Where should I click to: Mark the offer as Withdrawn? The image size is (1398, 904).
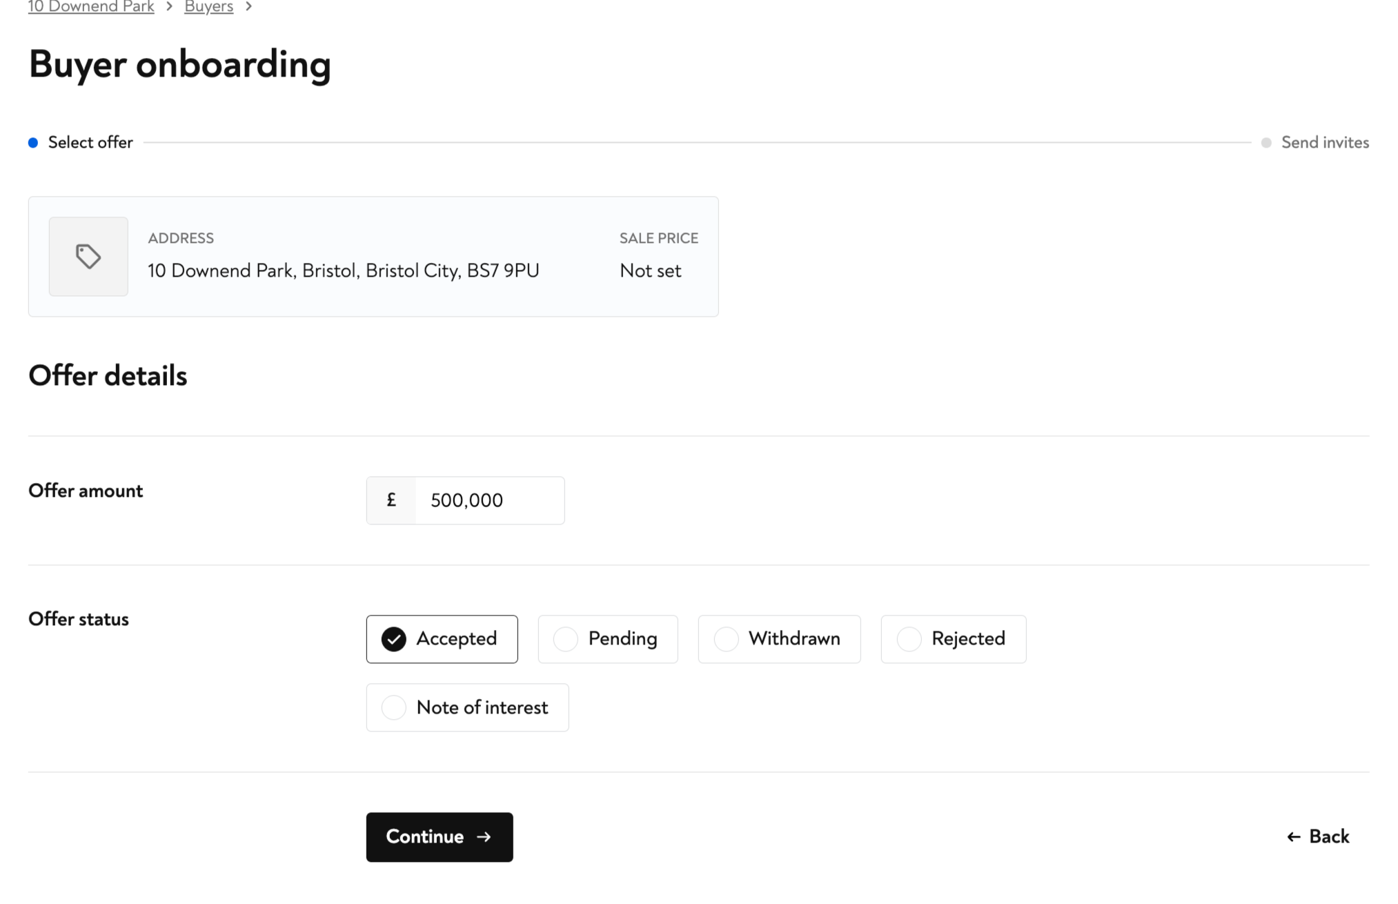point(779,639)
